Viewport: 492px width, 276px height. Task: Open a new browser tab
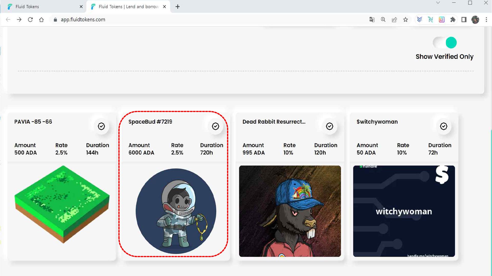[178, 7]
